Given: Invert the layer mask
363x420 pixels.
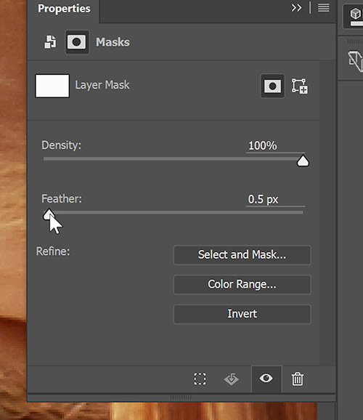Looking at the screenshot, I should tap(242, 314).
